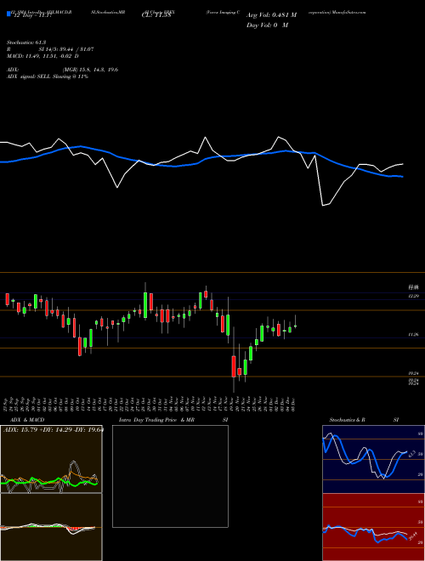Click the lowest red candle near 20 Nov

point(234,366)
